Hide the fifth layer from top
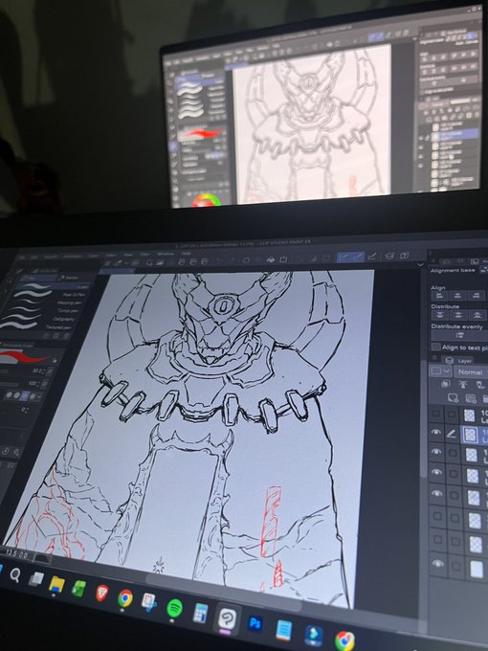This screenshot has width=488, height=651. point(437,493)
